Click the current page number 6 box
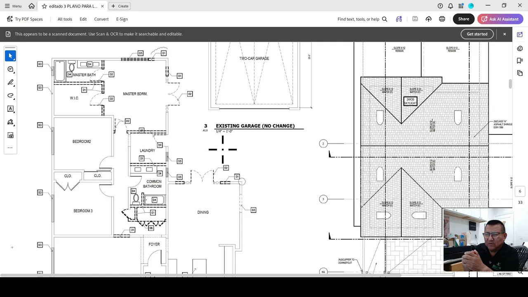Image resolution: width=528 pixels, height=297 pixels. click(x=520, y=191)
